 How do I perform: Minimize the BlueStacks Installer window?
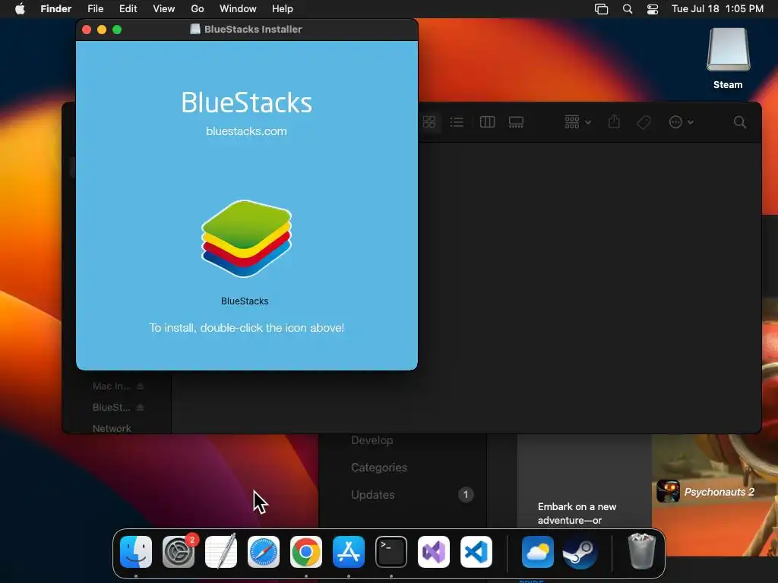(x=102, y=30)
